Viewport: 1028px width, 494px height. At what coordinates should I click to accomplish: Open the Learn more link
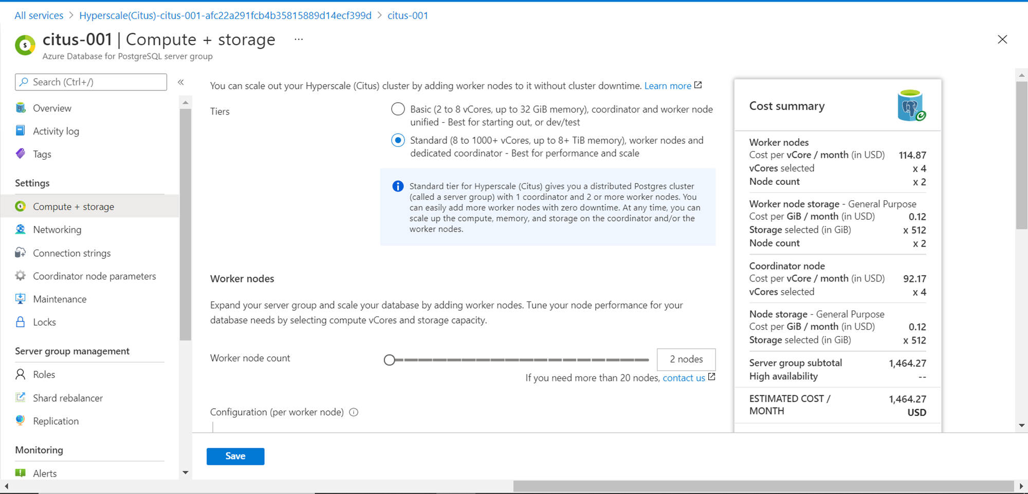pyautogui.click(x=668, y=86)
